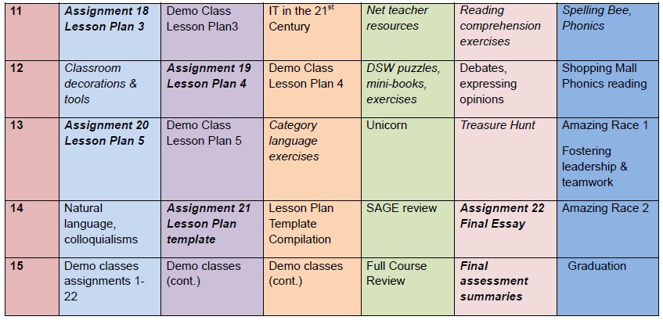Click the Graduation cell
The image size is (663, 320).
click(608, 286)
